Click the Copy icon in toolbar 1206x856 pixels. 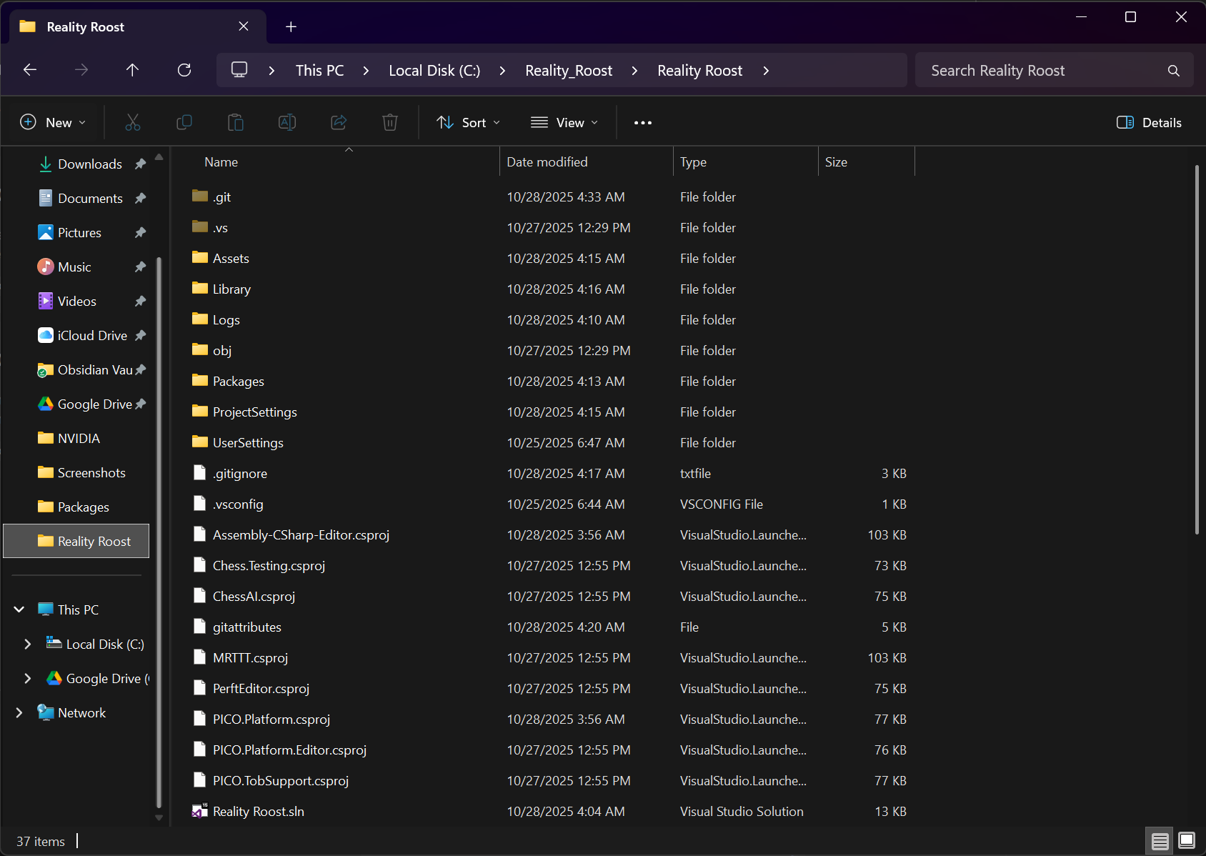pyautogui.click(x=184, y=122)
